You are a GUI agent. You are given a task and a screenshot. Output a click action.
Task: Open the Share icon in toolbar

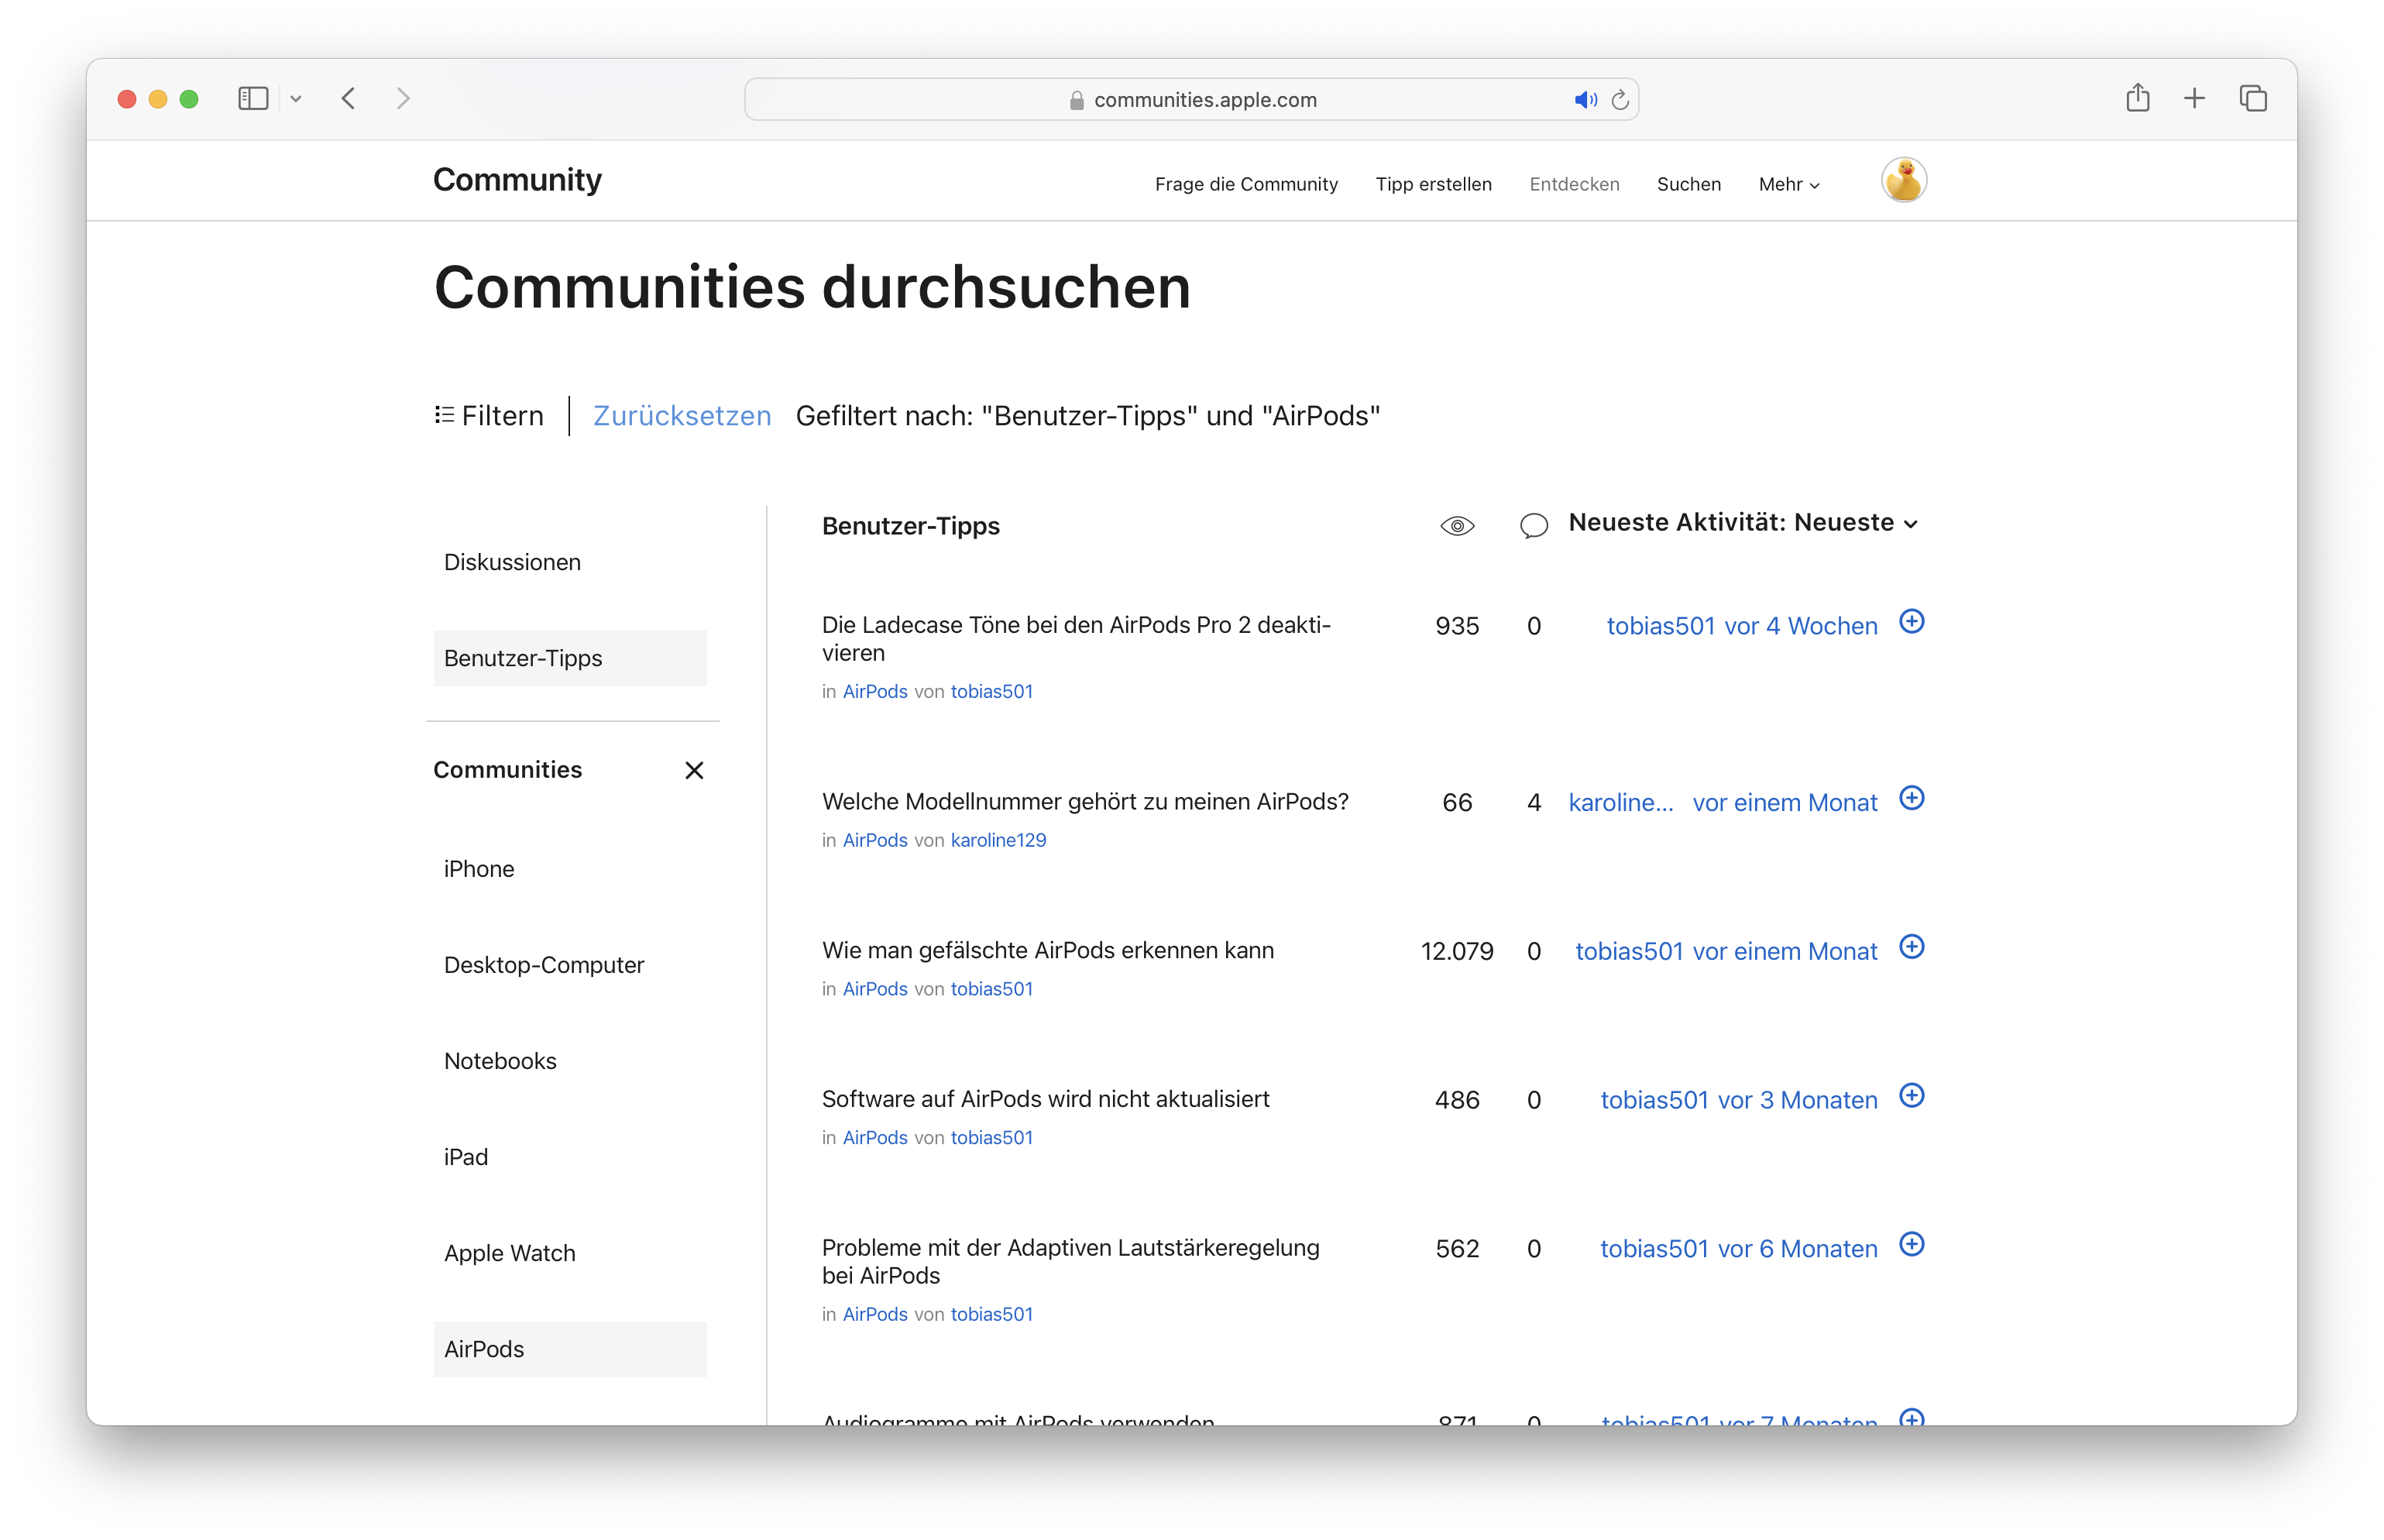(x=2137, y=98)
